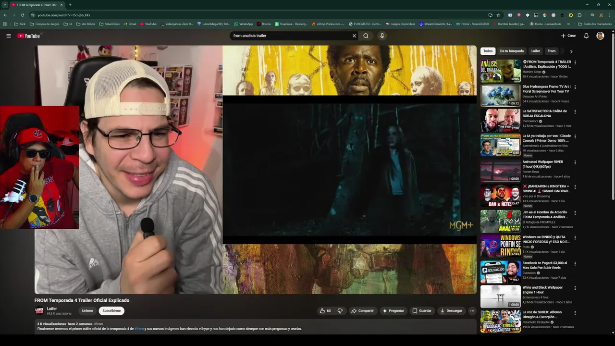
Task: Open La SATISFACTORIA CAÍDA de BORJA ESCALONA thumbnail
Action: (x=500, y=120)
